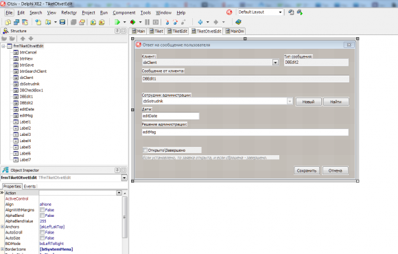
Task: Switch to the TiketEdit tab
Action: [177, 31]
